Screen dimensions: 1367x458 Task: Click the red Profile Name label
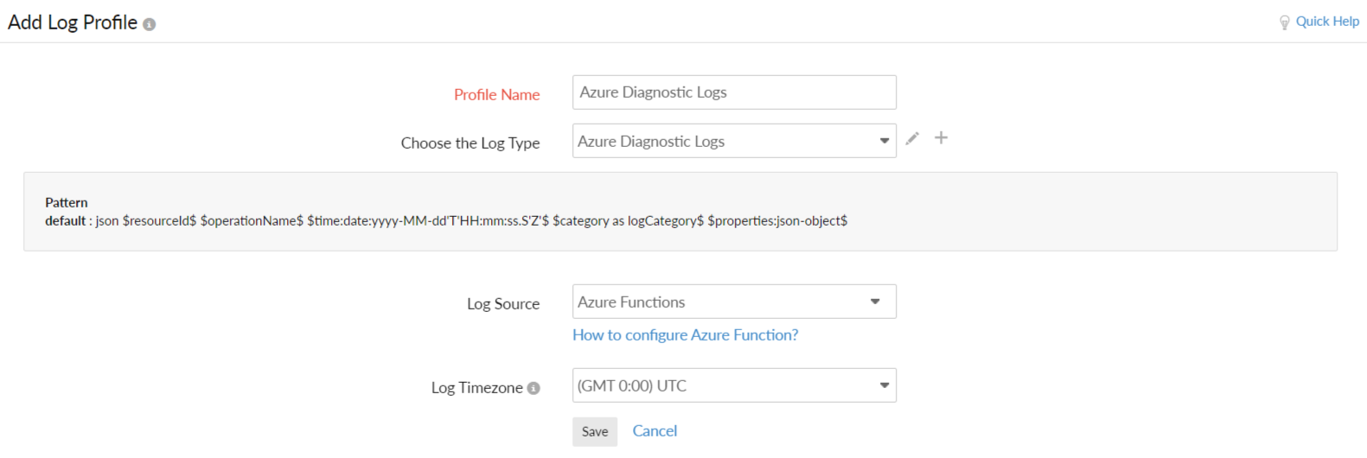[496, 95]
